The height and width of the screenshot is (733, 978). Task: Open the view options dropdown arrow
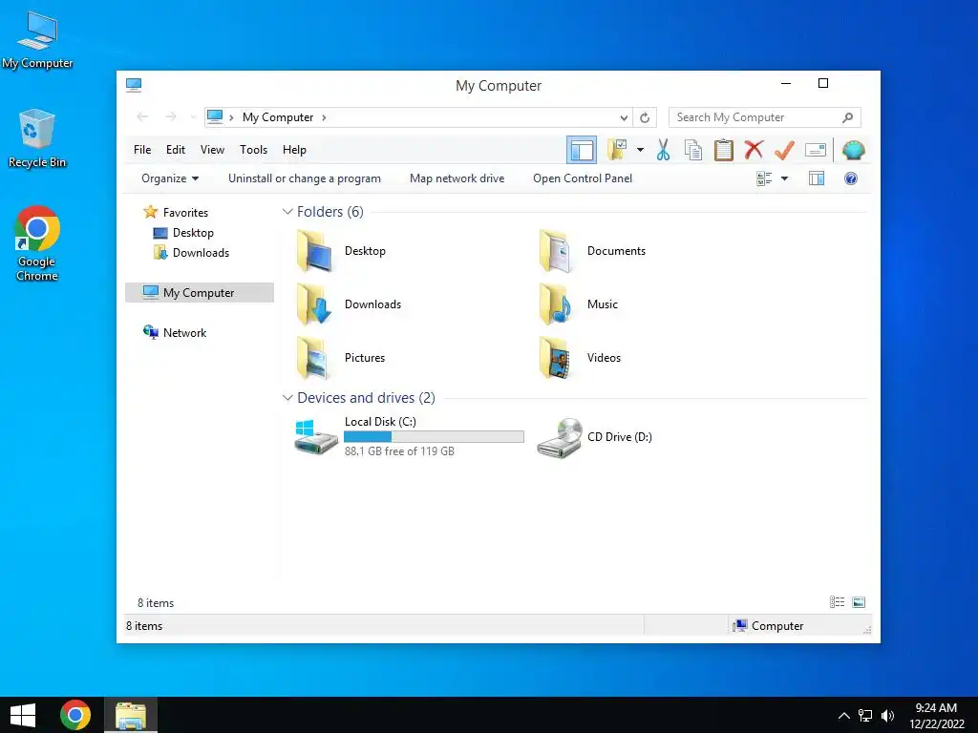[x=785, y=178]
